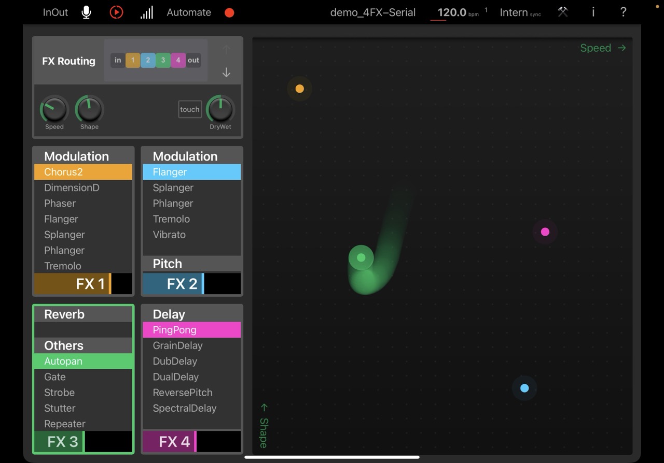
Task: Toggle the touch button
Action: click(x=190, y=109)
